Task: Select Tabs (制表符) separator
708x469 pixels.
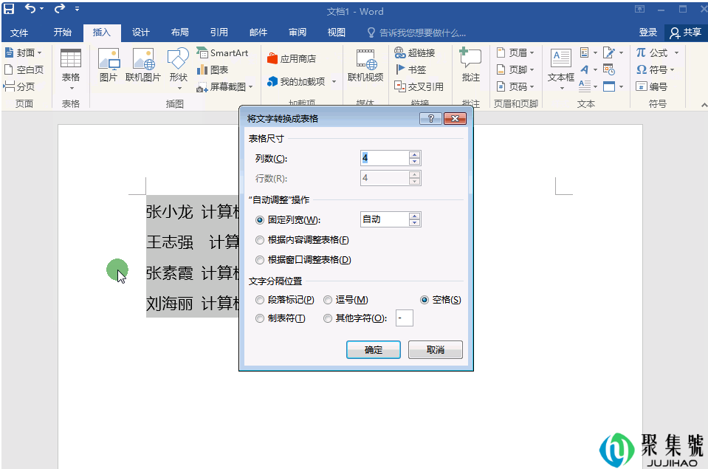Action: pyautogui.click(x=281, y=318)
